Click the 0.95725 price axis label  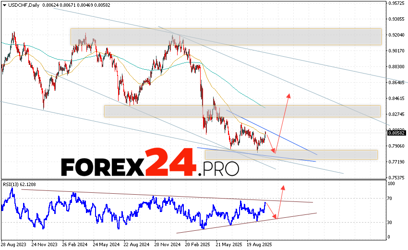pos(396,3)
